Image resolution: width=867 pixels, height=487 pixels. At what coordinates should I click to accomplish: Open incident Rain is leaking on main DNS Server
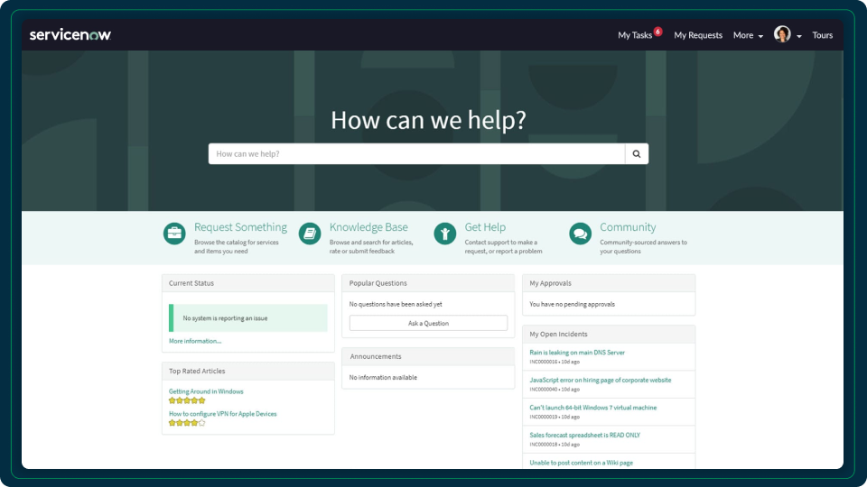pyautogui.click(x=577, y=353)
